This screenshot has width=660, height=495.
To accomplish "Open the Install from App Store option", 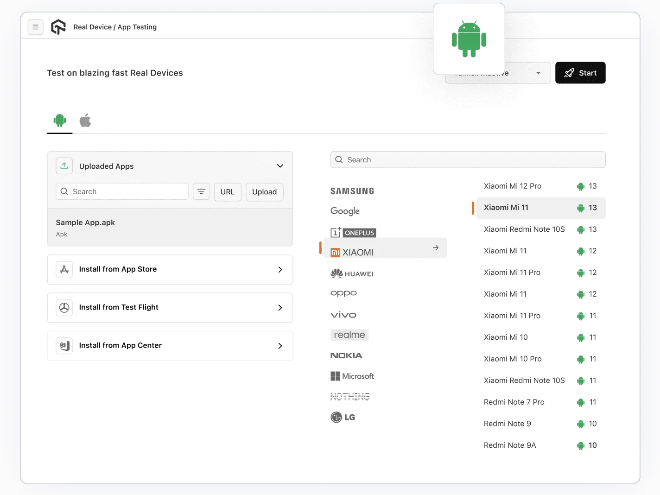I will click(170, 269).
